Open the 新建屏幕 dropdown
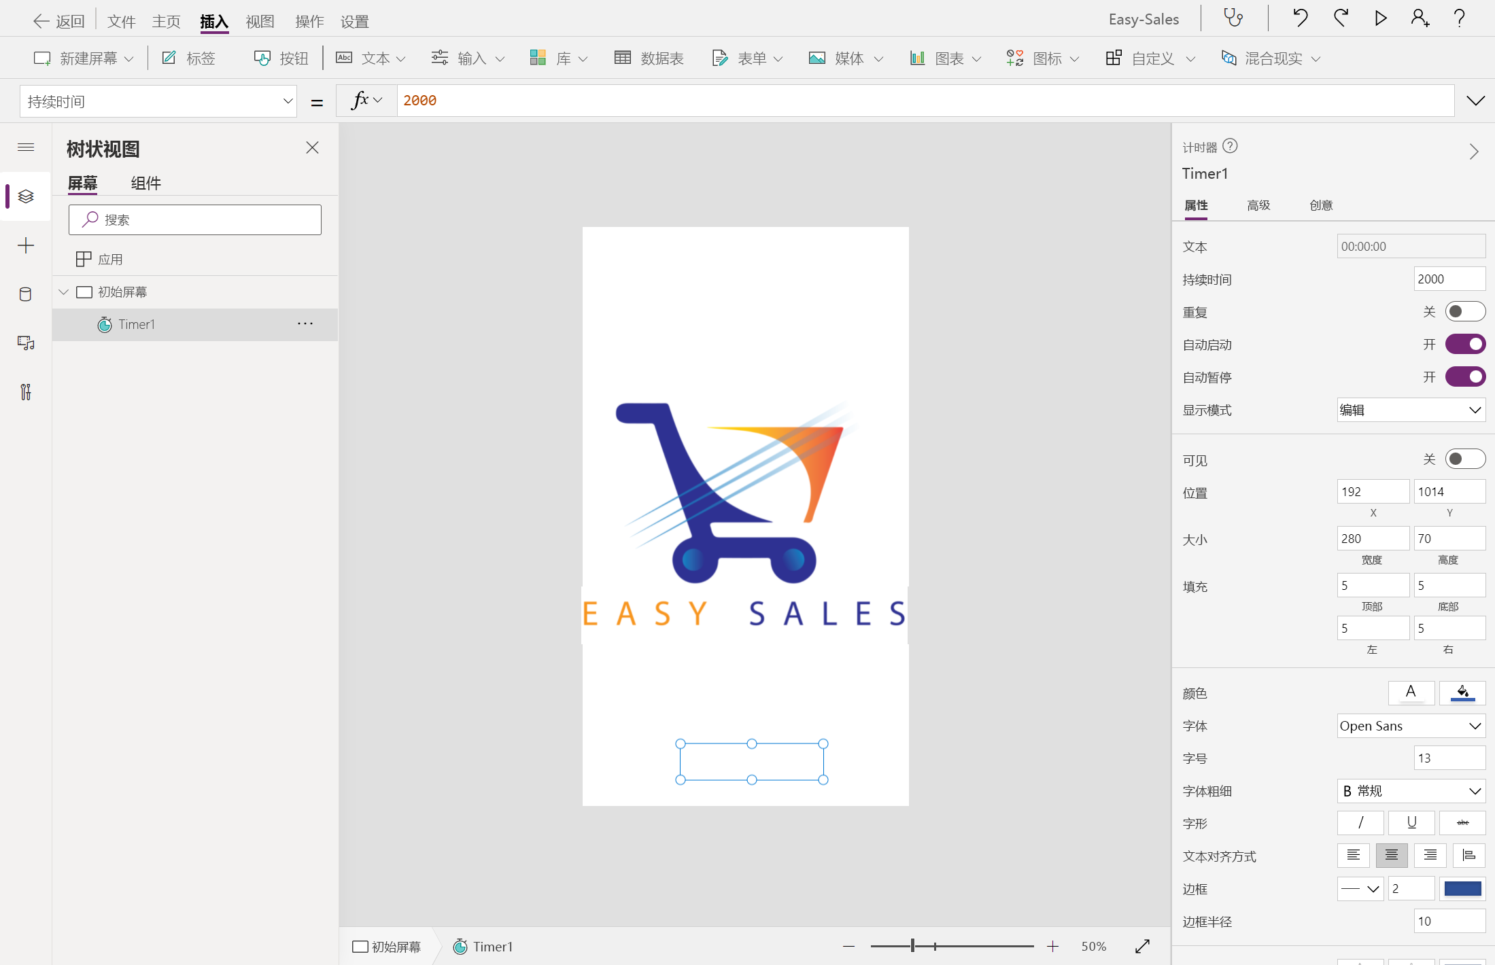Viewport: 1495px width, 965px height. tap(84, 58)
